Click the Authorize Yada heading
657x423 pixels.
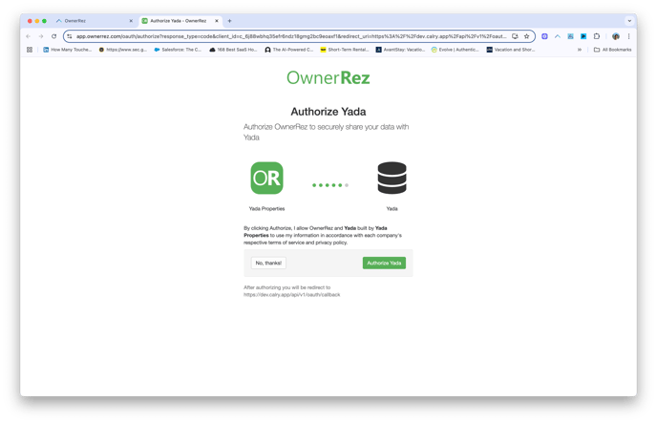click(328, 112)
